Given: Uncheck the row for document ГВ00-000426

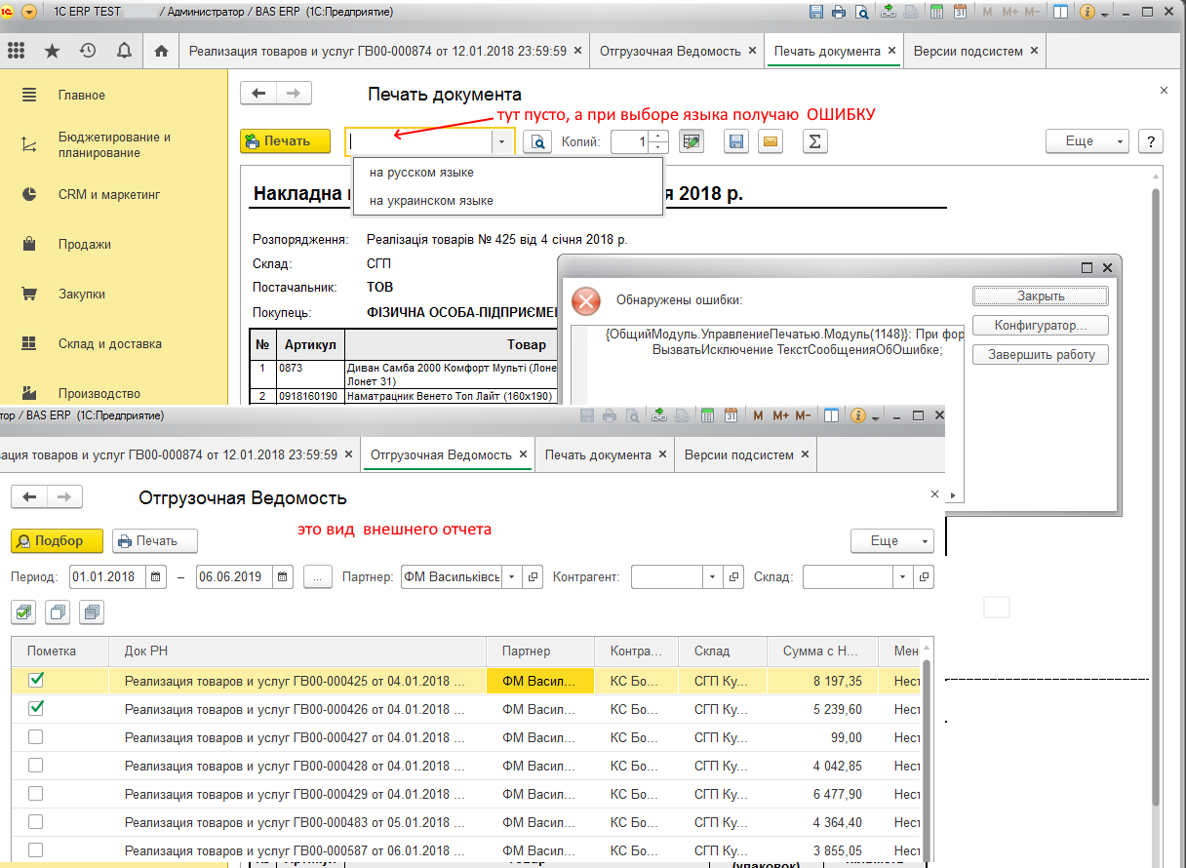Looking at the screenshot, I should [x=36, y=709].
